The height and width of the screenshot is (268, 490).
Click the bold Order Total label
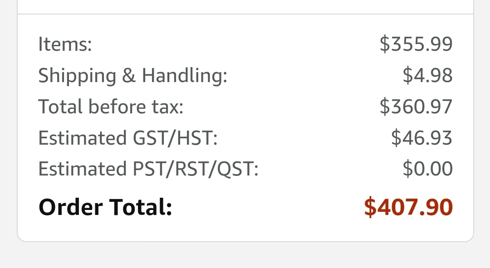(x=105, y=207)
